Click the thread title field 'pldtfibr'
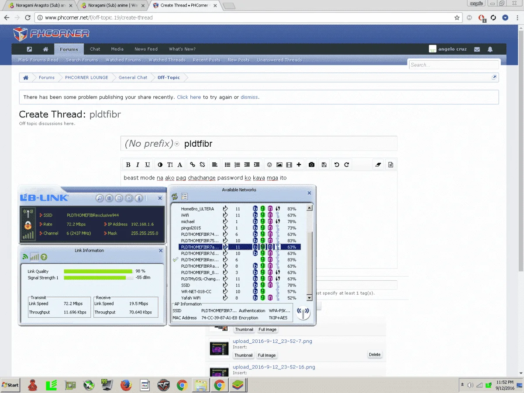 [289, 144]
